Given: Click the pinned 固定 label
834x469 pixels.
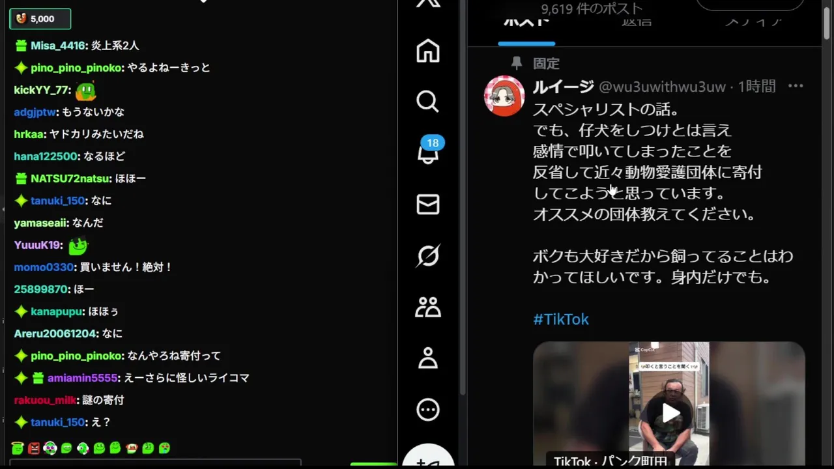Looking at the screenshot, I should (546, 63).
